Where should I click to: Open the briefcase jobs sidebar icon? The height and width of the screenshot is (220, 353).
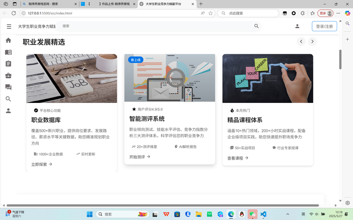[x=8, y=75]
